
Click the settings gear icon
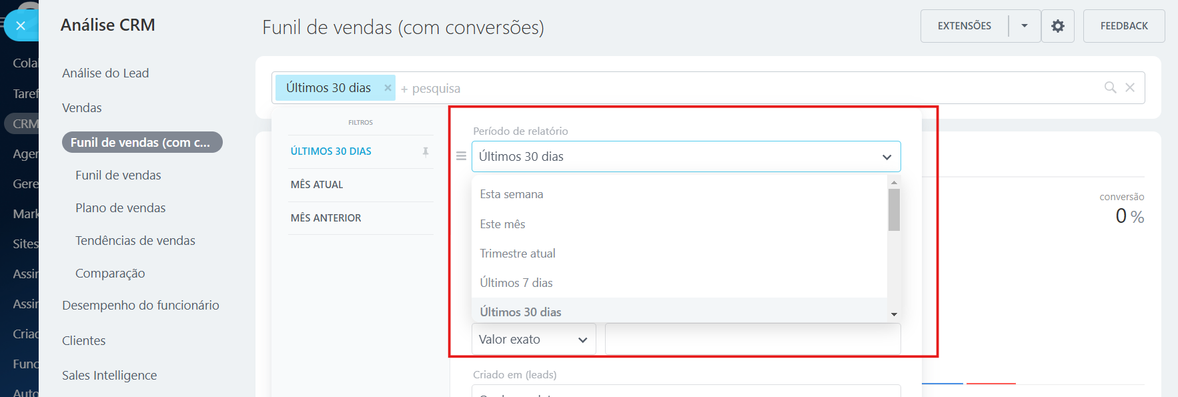pyautogui.click(x=1057, y=26)
